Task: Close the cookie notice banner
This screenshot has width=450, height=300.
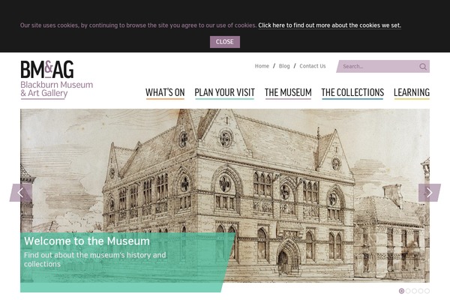Action: pyautogui.click(x=225, y=42)
